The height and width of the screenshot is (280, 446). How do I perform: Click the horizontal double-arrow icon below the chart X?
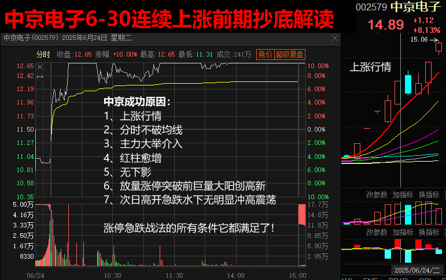pos(40,77)
